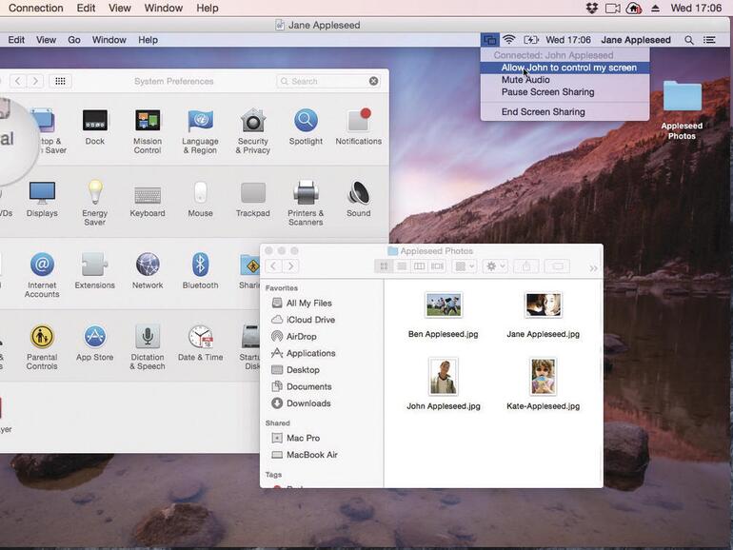Open Network preferences pane
Screen dimensions: 733x550
tap(148, 265)
